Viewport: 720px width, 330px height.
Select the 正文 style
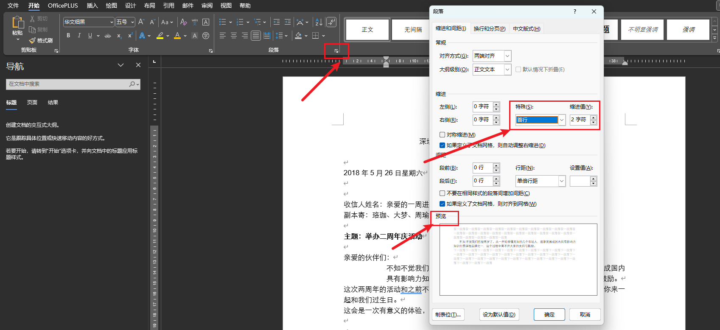(367, 30)
